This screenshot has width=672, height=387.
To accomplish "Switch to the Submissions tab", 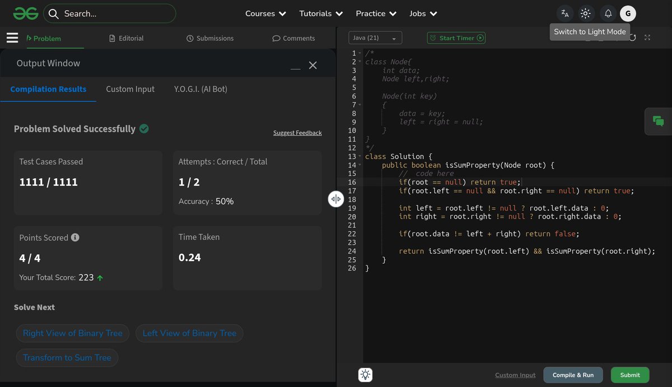I will click(210, 38).
